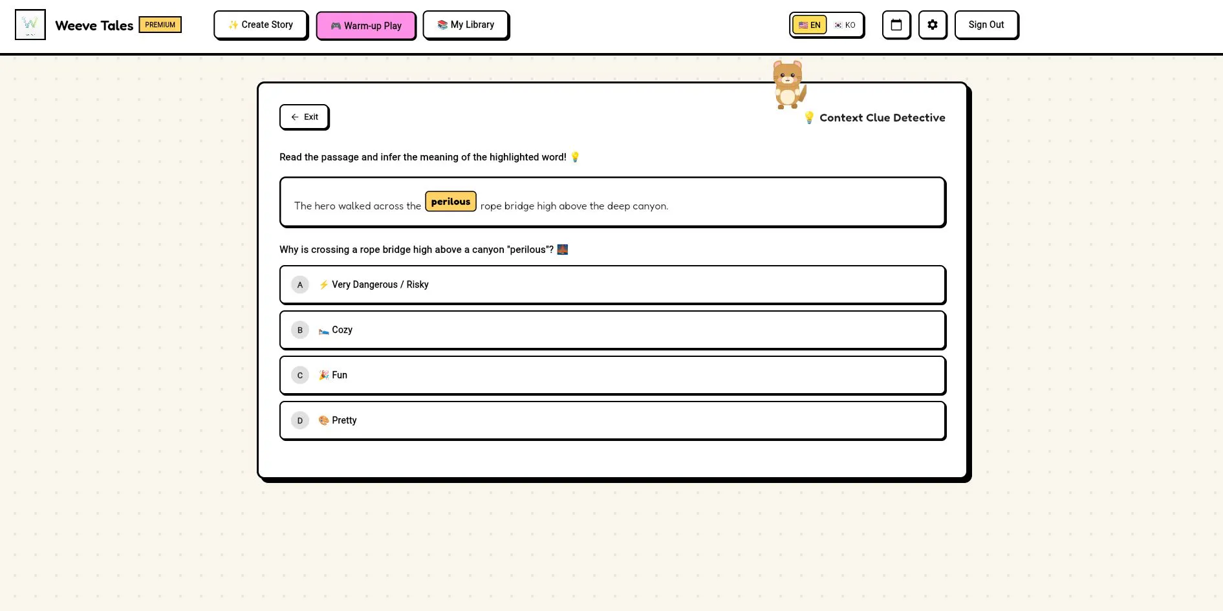Open My Library

pyautogui.click(x=466, y=25)
